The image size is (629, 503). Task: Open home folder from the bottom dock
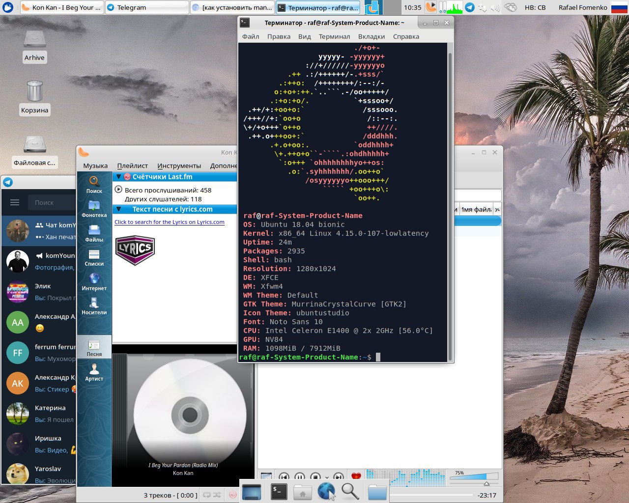pyautogui.click(x=303, y=491)
